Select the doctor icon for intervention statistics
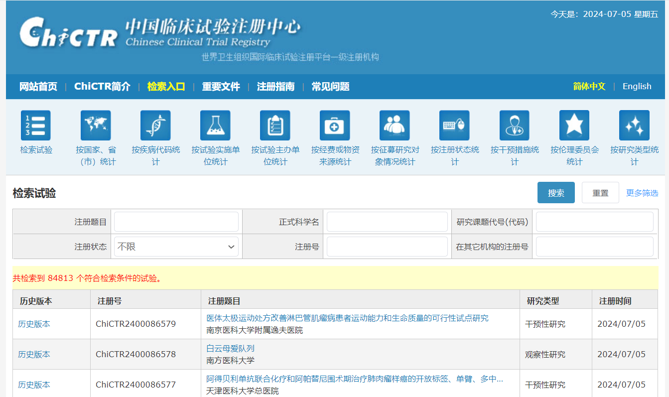The image size is (669, 397). 514,126
